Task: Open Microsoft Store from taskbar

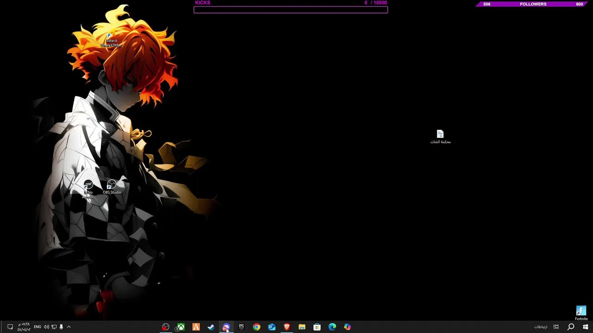Action: pyautogui.click(x=317, y=327)
